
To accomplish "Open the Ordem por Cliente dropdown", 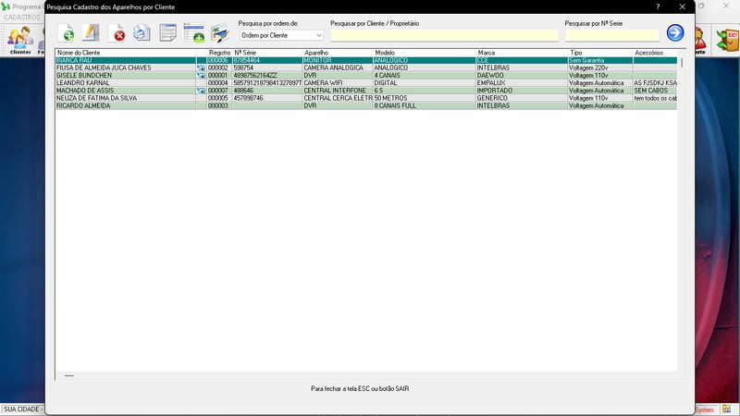I will click(x=281, y=35).
